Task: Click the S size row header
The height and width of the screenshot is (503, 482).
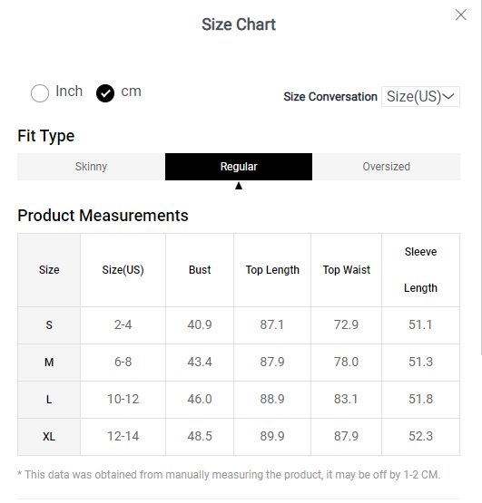Action: coord(49,325)
